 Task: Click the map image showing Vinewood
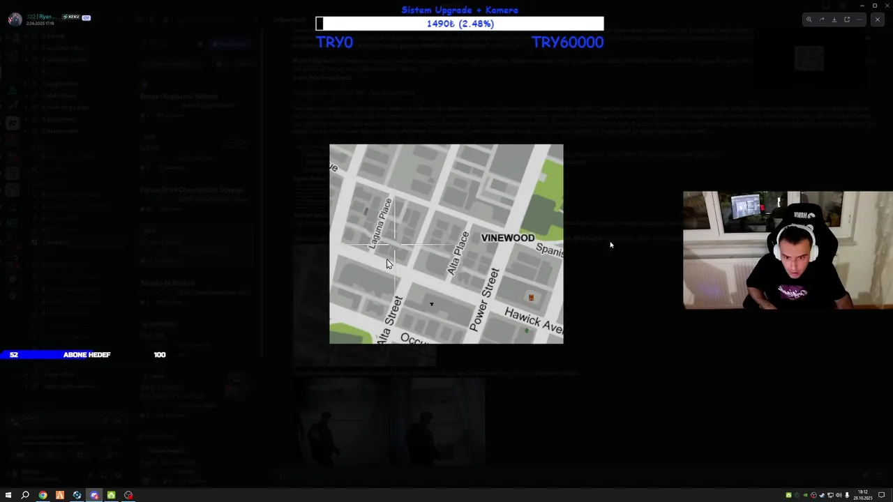point(446,244)
